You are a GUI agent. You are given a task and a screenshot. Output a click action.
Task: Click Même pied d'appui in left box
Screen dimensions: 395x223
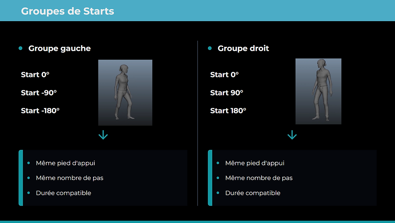(x=65, y=163)
